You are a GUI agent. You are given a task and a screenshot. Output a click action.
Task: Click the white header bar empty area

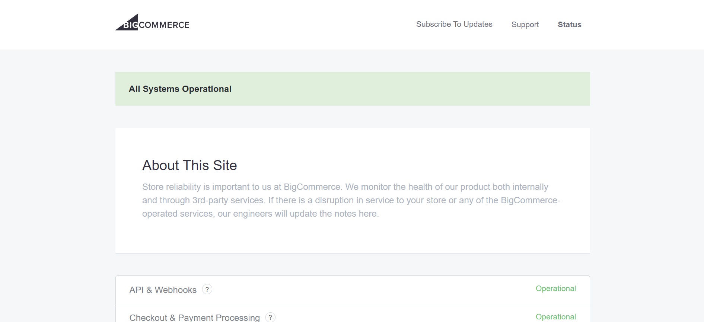(x=298, y=25)
